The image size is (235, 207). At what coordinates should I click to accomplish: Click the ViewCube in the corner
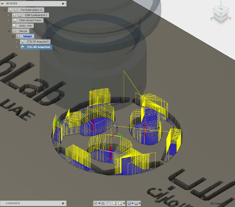pyautogui.click(x=221, y=13)
